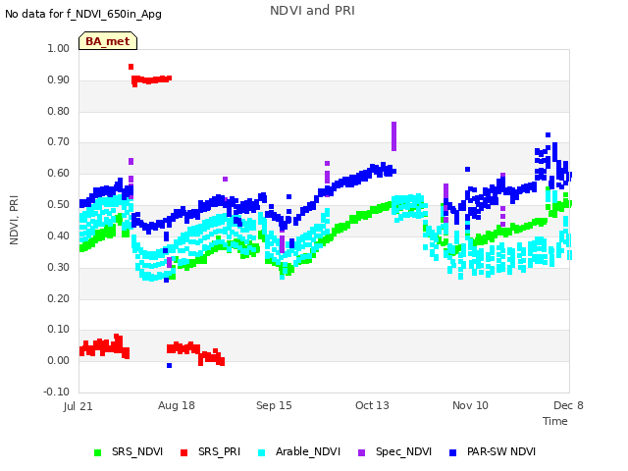The width and height of the screenshot is (628, 471).
Task: Click the chart title NDVI and PRI
Action: pos(312,11)
